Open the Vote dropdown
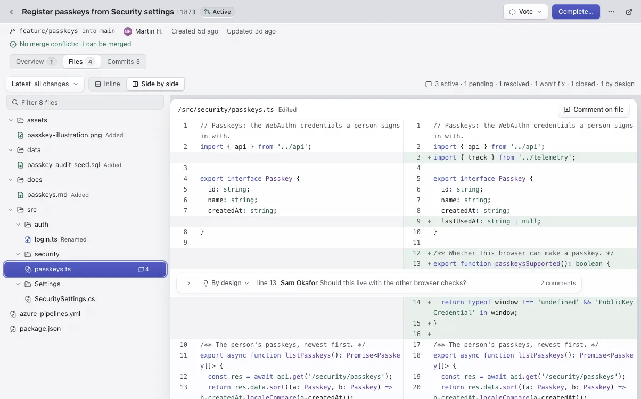This screenshot has width=641, height=399. pyautogui.click(x=525, y=12)
